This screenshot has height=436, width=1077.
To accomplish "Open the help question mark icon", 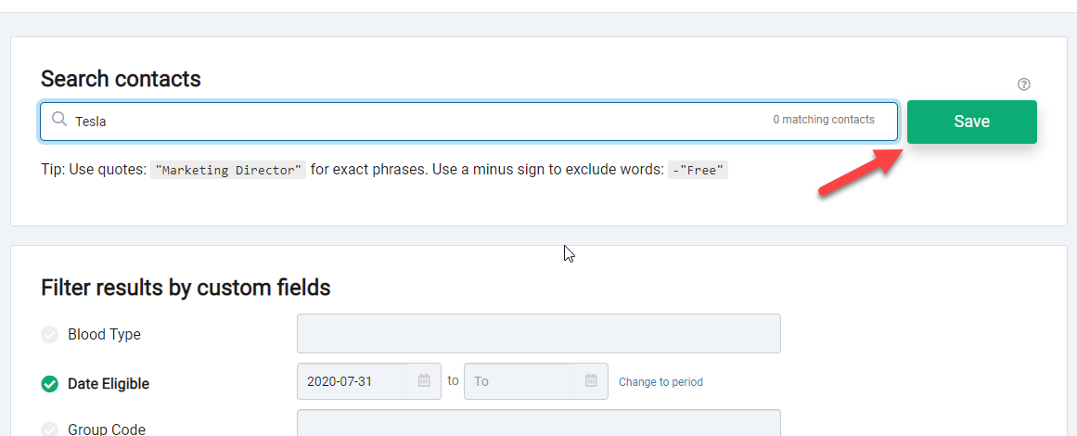I will (x=1023, y=84).
